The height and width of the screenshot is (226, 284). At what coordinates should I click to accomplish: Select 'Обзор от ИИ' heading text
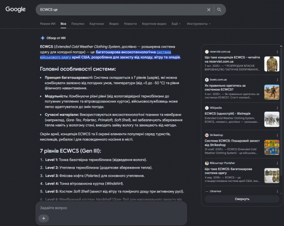[56, 38]
